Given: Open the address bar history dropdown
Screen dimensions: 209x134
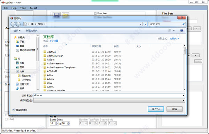Looking at the screenshot, I should tap(140, 24).
